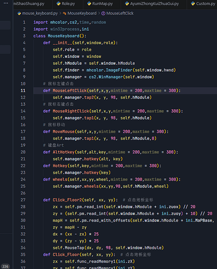217x269 pixels.
Task: Click the MouseLeftClick method symbol icon
Action: [x=103, y=13]
